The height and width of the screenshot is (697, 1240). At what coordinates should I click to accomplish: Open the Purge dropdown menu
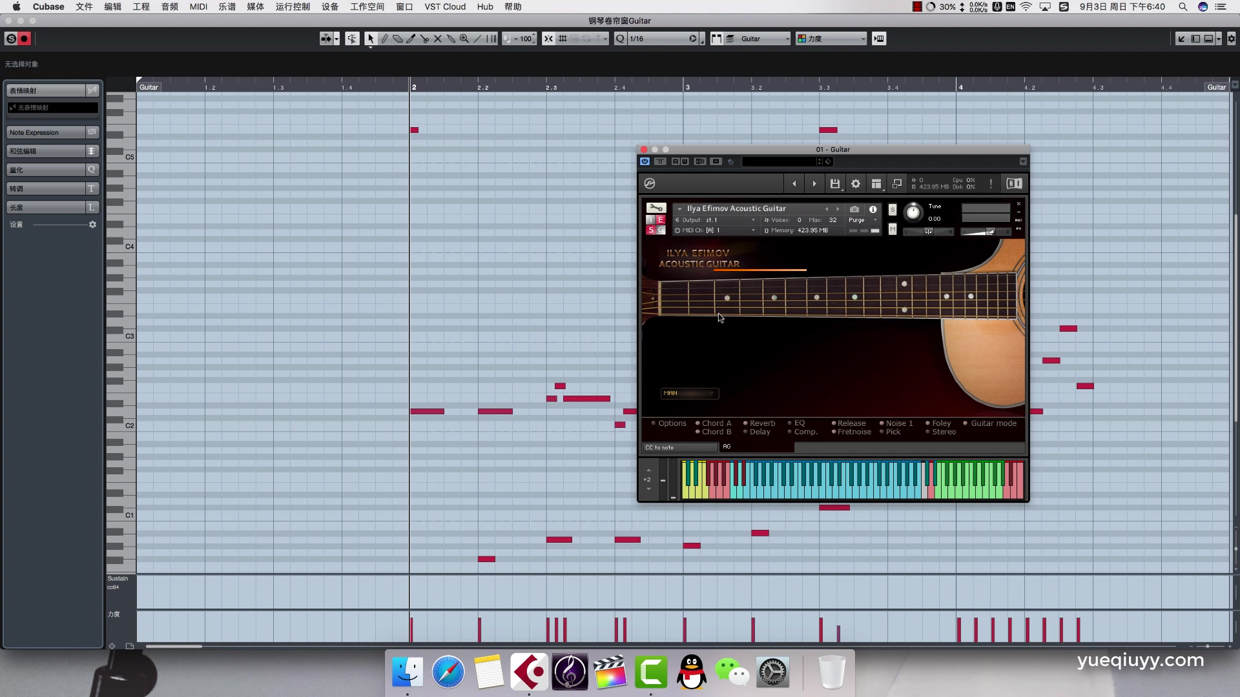[x=863, y=220]
